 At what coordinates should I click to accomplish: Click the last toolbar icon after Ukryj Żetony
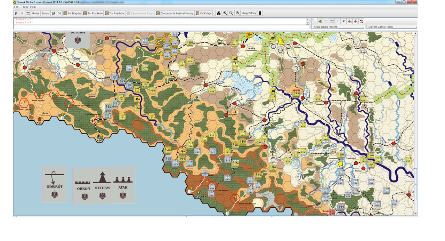point(260,13)
